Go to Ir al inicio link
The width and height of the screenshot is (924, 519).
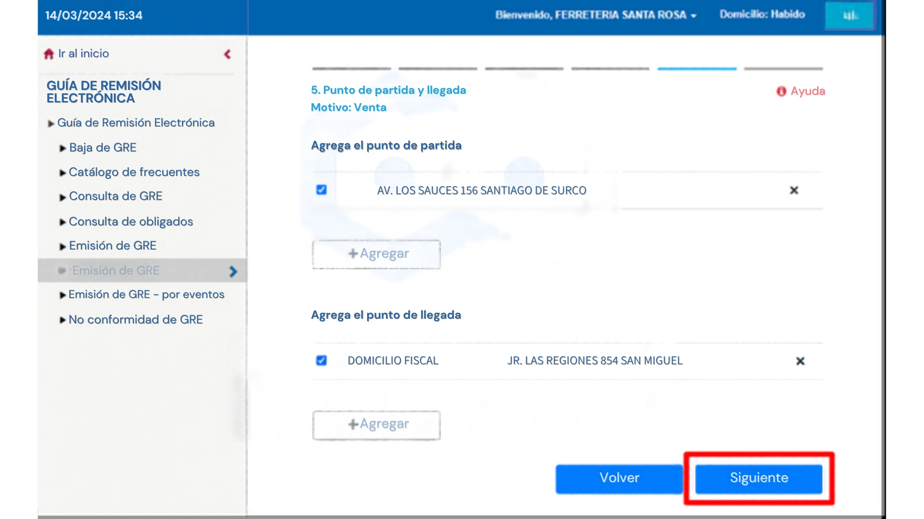pyautogui.click(x=83, y=53)
